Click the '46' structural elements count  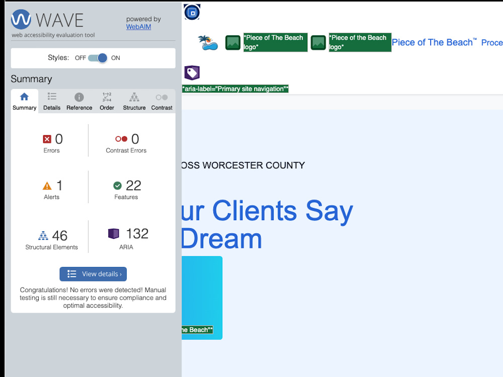point(60,236)
